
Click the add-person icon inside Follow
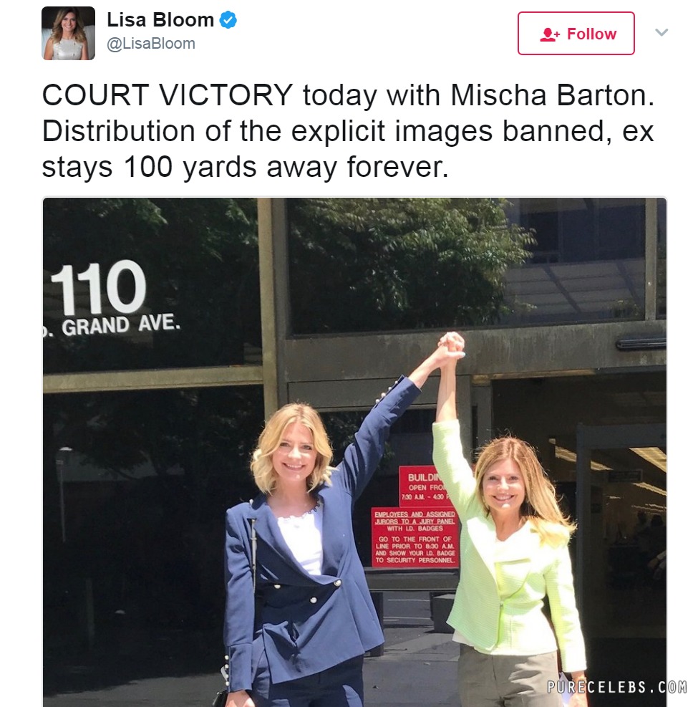549,34
